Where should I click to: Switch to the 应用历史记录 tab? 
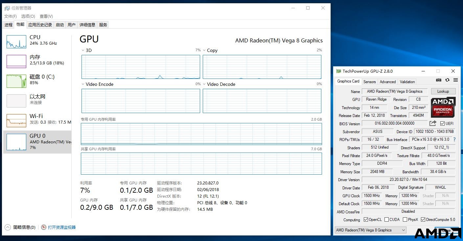tap(40, 25)
